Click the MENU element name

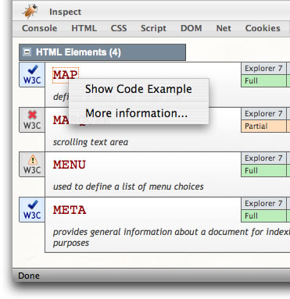pos(70,165)
